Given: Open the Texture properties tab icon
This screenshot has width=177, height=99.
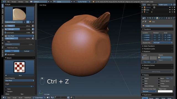Looking at the screenshot, I should (169, 18).
